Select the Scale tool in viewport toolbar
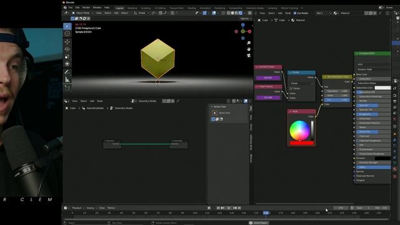 (67, 57)
